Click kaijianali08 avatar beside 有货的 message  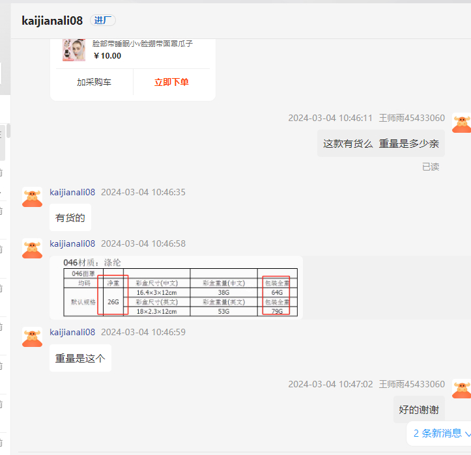(x=33, y=197)
